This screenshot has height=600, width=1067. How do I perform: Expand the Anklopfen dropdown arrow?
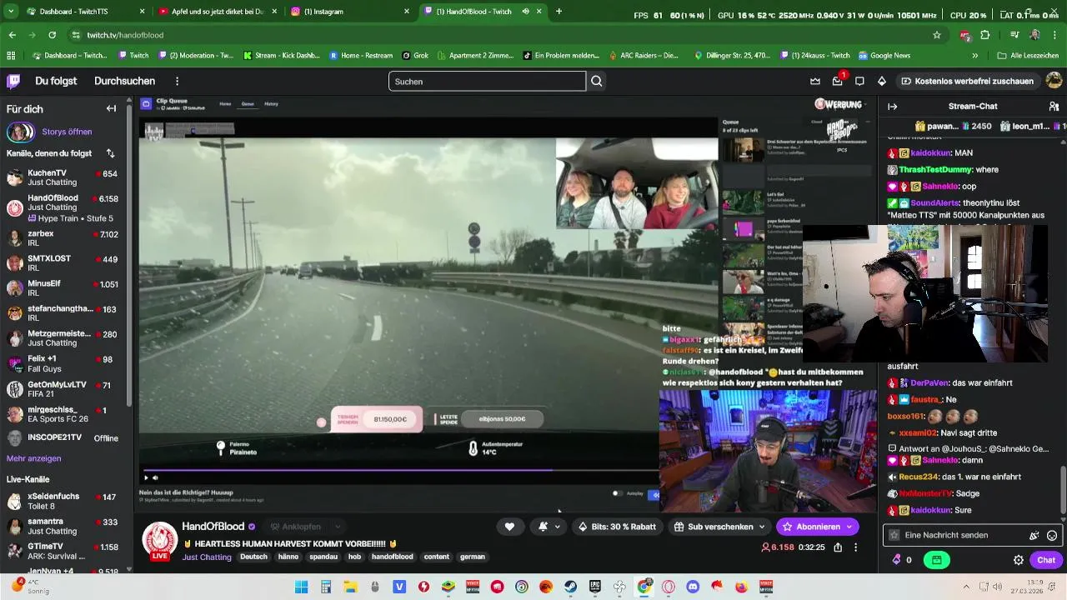pyautogui.click(x=338, y=527)
